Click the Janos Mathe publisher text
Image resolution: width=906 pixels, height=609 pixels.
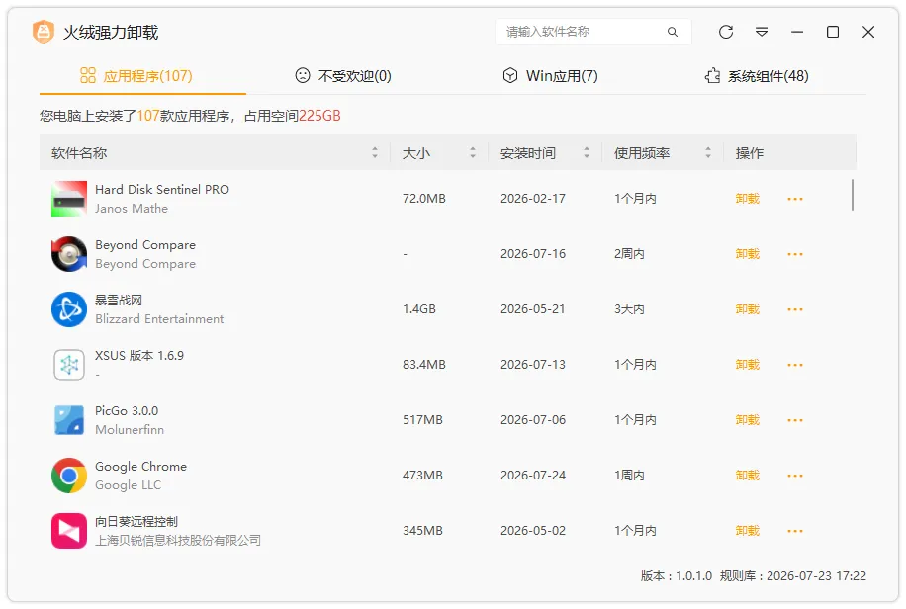click(x=132, y=209)
